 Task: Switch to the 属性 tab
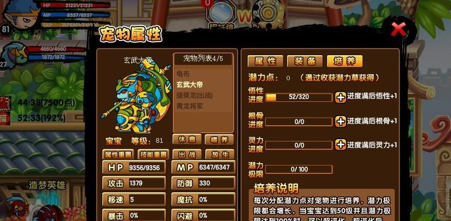click(x=265, y=61)
